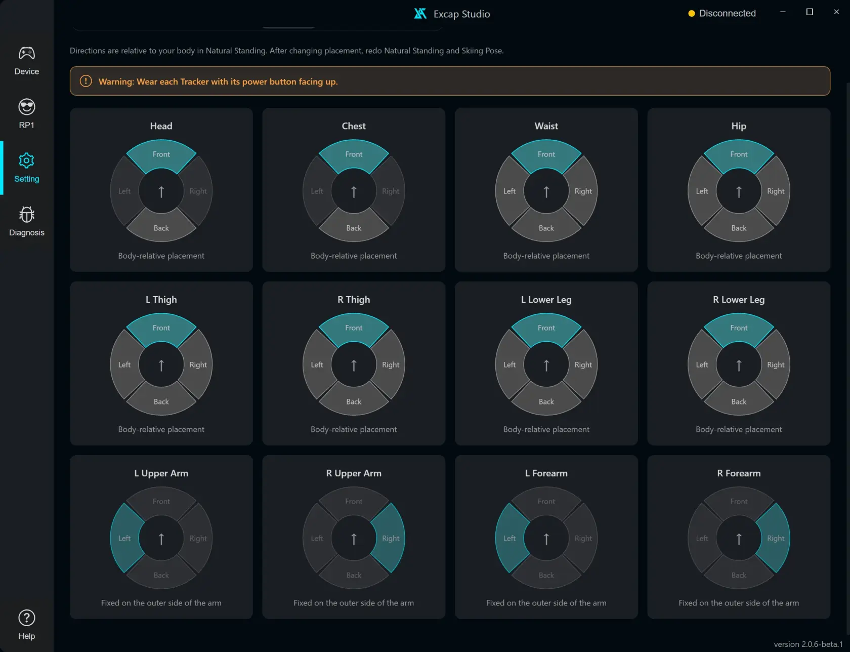The height and width of the screenshot is (652, 850).
Task: Click the version 2.0.6-beta.1 label
Action: pyautogui.click(x=808, y=644)
